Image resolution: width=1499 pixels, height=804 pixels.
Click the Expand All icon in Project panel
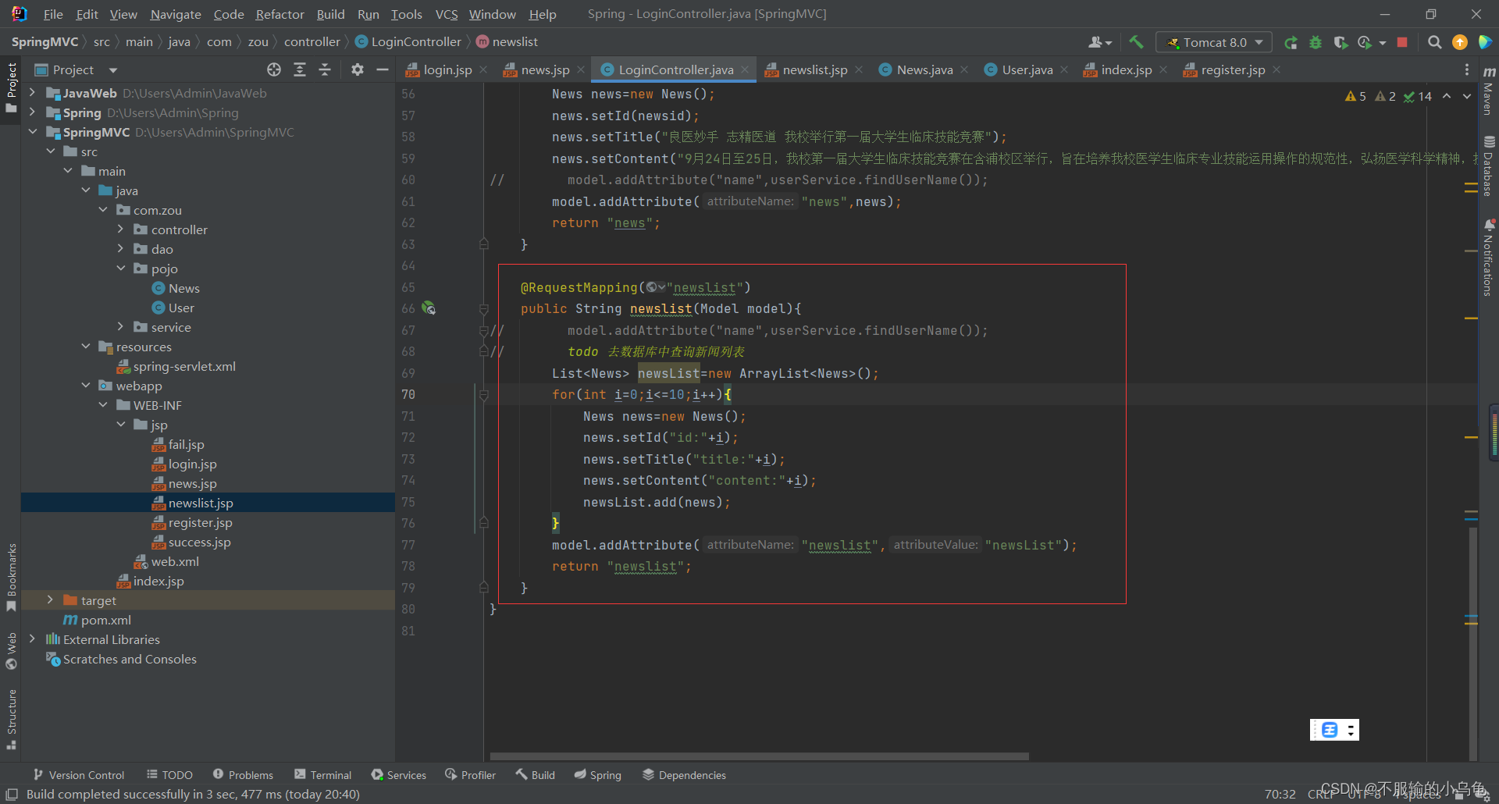pyautogui.click(x=300, y=69)
